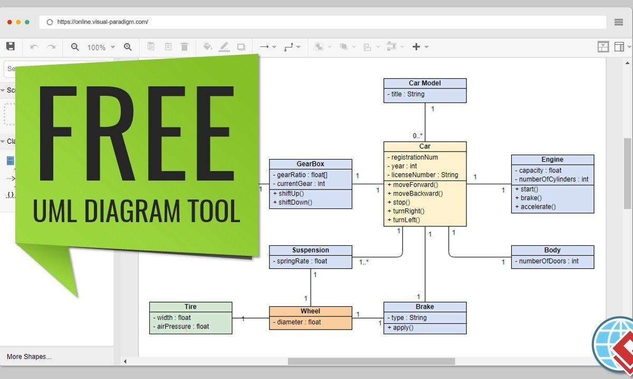Image resolution: width=633 pixels, height=379 pixels.
Task: Open the browser hamburger menu
Action: 619,22
